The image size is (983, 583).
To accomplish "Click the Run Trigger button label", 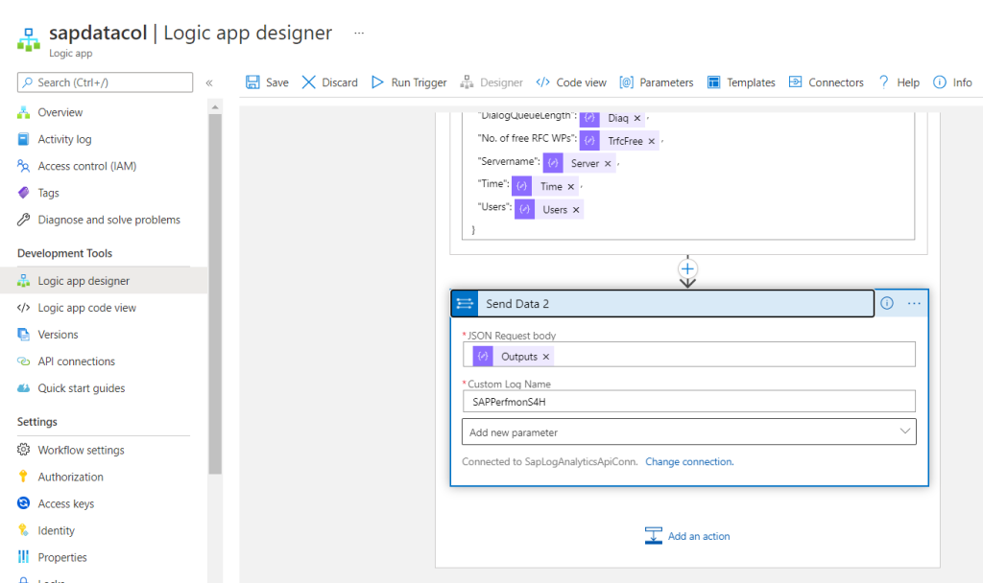I will click(x=419, y=82).
